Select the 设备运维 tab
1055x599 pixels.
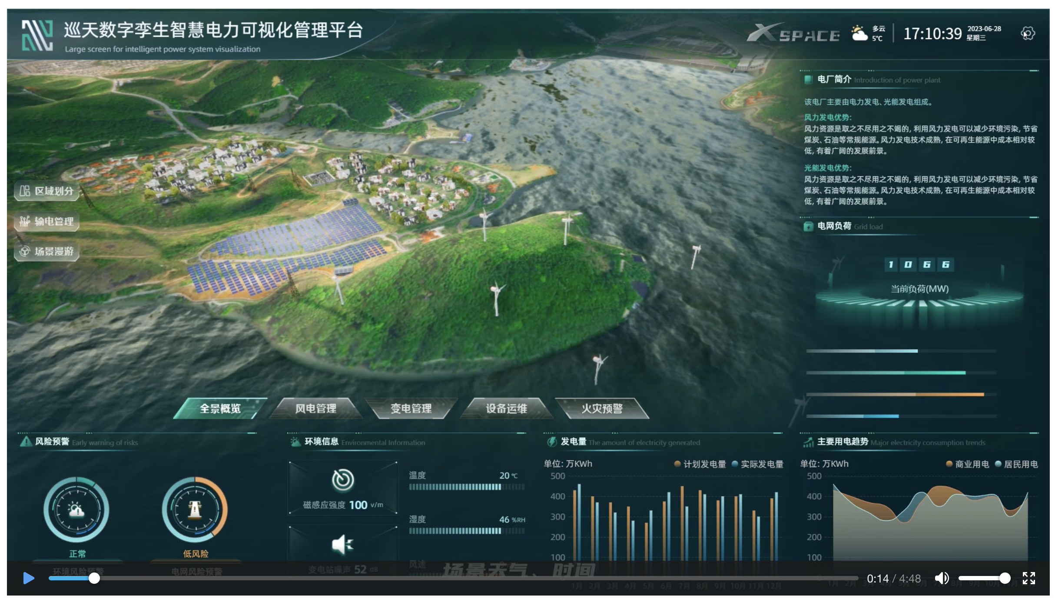coord(506,409)
